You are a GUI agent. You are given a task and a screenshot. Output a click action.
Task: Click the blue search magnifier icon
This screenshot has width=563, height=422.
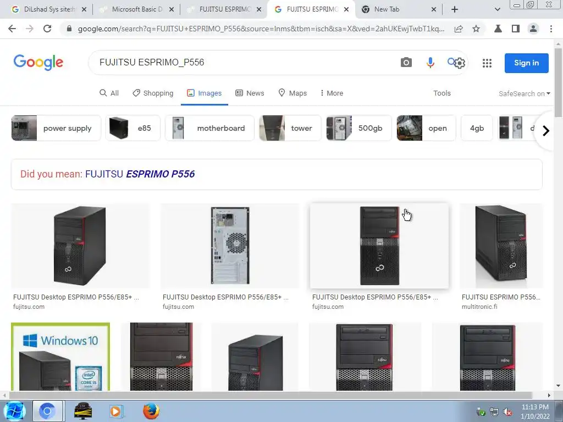[x=451, y=62]
